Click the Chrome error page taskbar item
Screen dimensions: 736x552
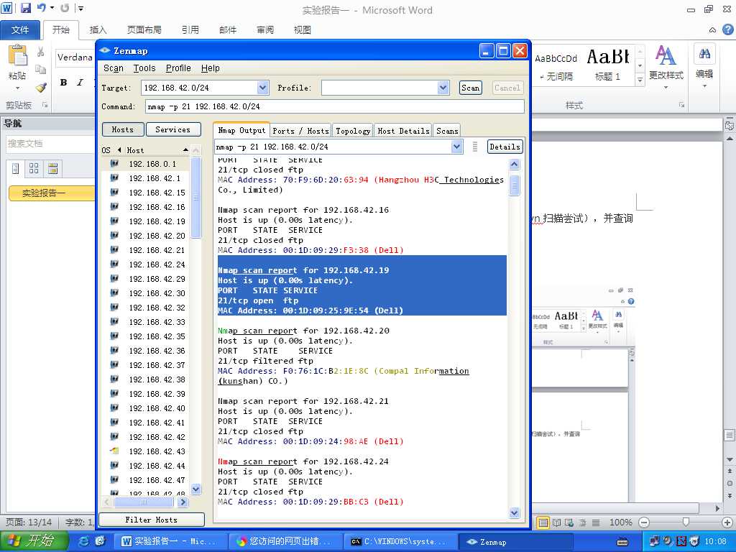286,542
